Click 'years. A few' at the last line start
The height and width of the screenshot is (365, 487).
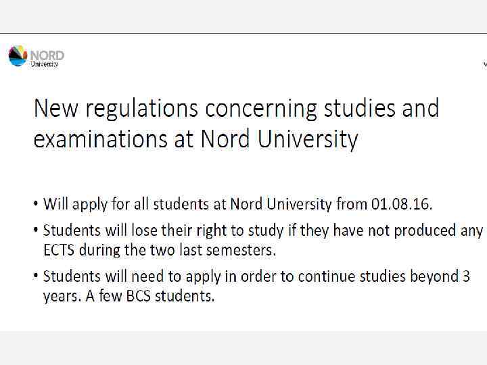point(81,296)
